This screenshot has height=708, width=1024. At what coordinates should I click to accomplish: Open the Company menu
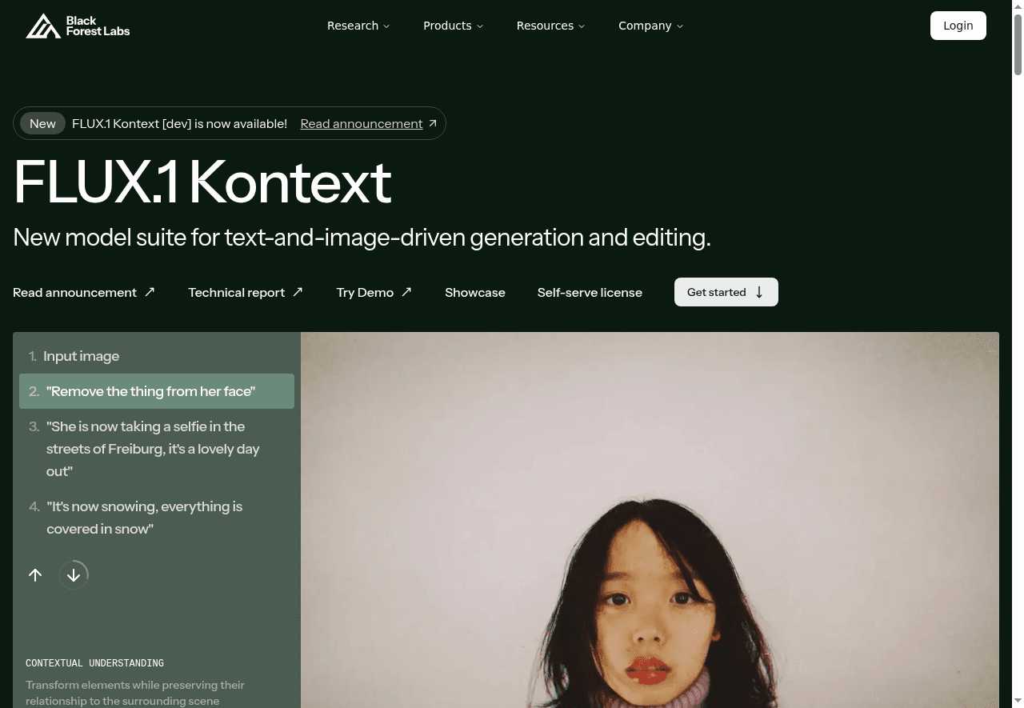pyautogui.click(x=650, y=26)
